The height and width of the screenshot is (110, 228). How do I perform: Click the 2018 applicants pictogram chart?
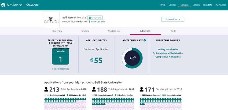click(x=65, y=104)
